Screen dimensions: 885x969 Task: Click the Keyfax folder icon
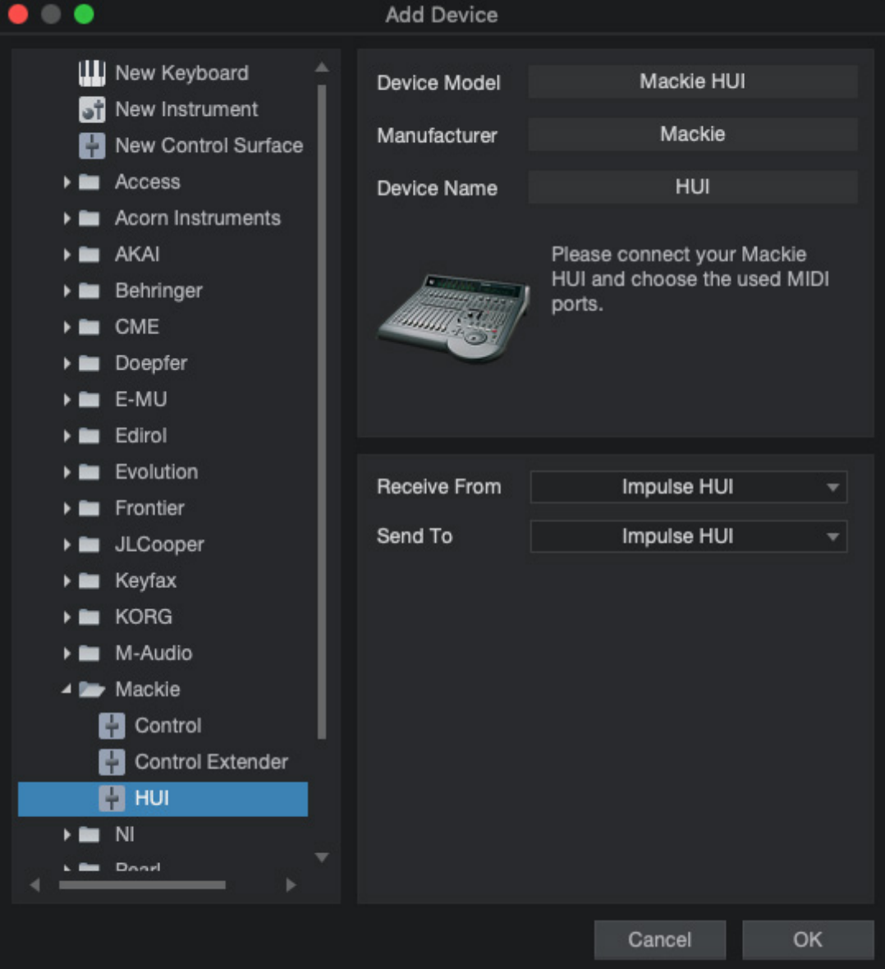89,581
